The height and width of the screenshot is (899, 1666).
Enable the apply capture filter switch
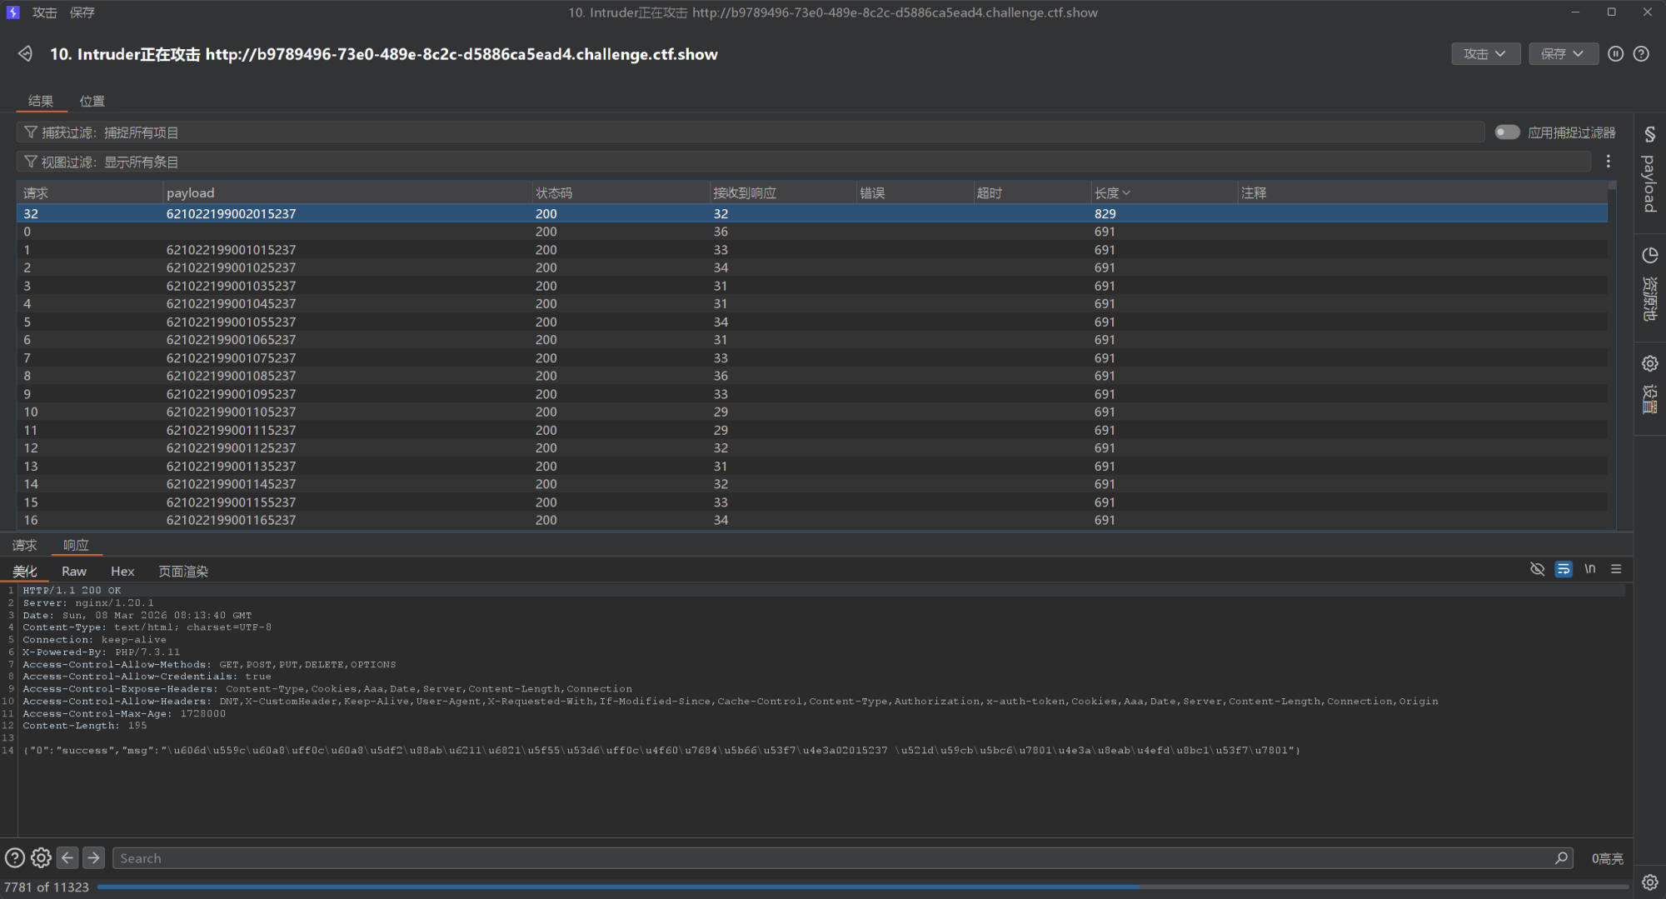coord(1507,132)
